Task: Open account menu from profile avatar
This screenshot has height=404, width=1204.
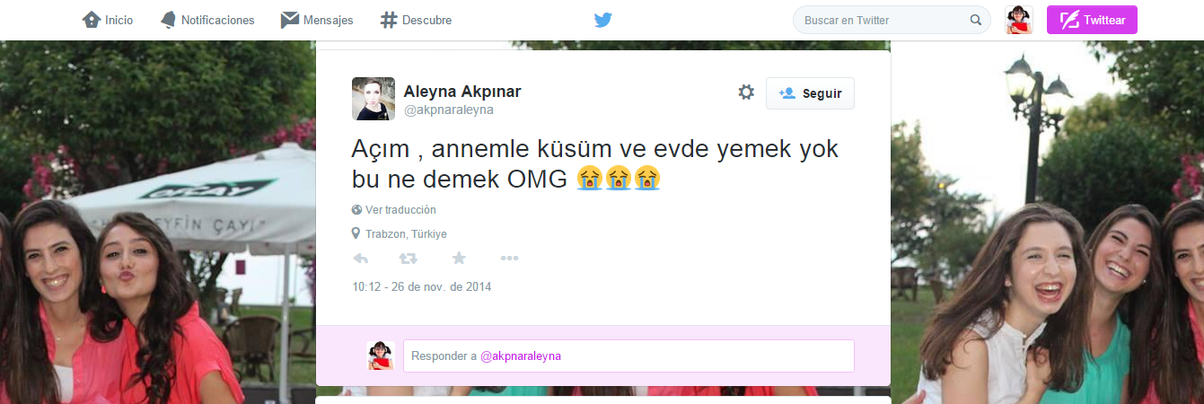Action: (x=1019, y=20)
